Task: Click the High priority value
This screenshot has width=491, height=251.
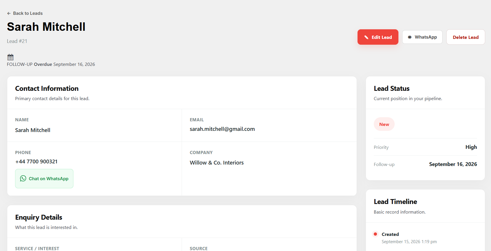Action: coord(471,147)
